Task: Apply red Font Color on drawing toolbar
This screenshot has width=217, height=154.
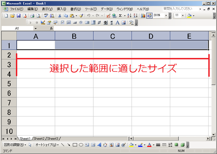Action: pyautogui.click(x=149, y=145)
